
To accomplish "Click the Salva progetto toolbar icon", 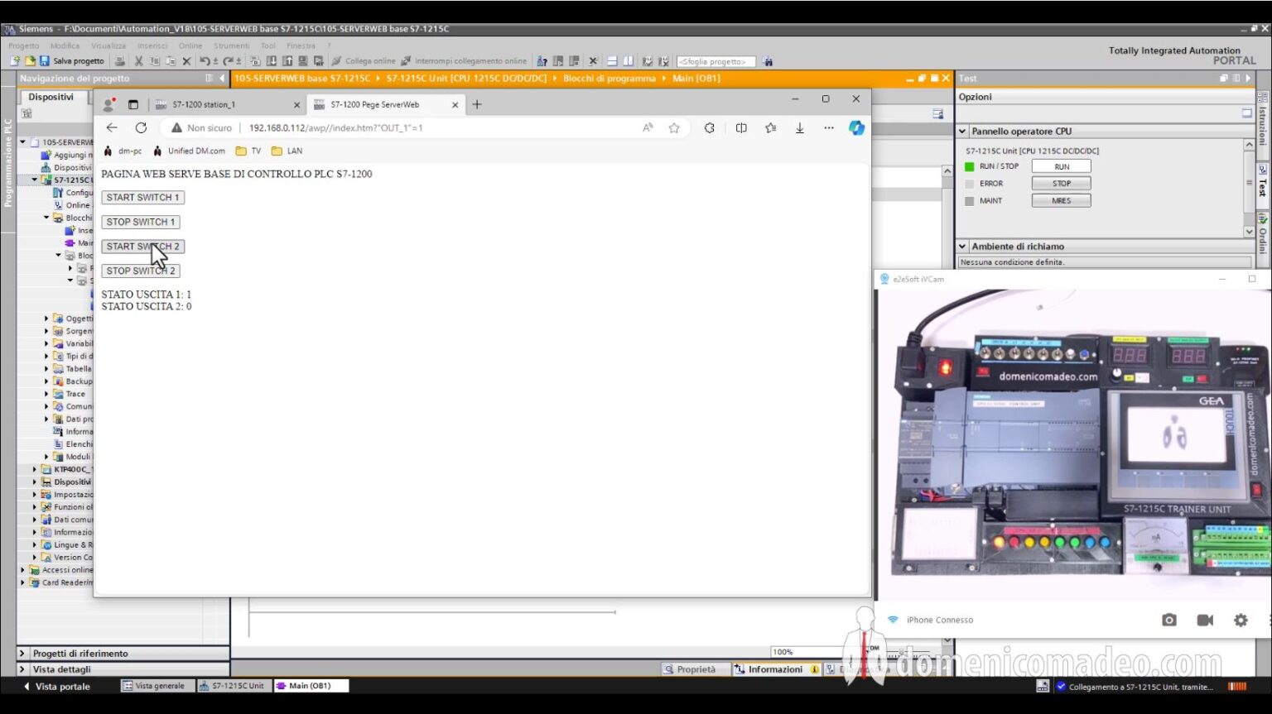I will click(x=43, y=60).
